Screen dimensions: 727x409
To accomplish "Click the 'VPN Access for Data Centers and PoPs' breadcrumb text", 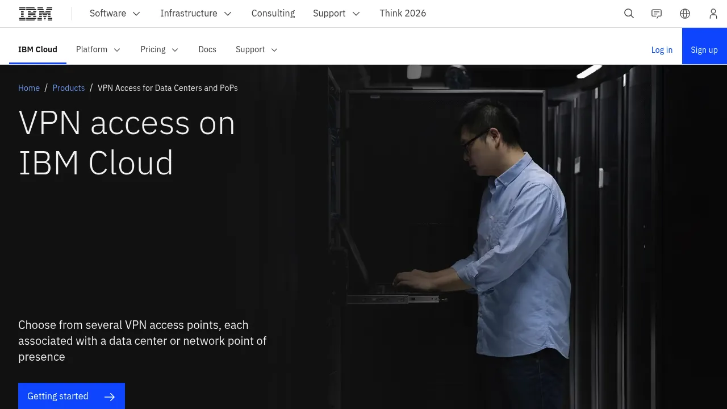I will pyautogui.click(x=168, y=88).
